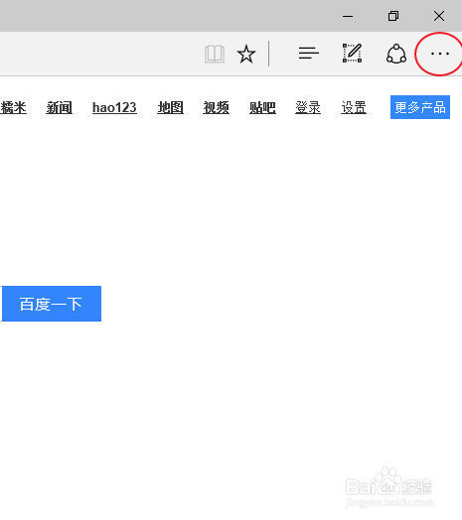Image resolution: width=462 pixels, height=520 pixels.
Task: Restore down the Edge browser window
Action: pyautogui.click(x=393, y=16)
